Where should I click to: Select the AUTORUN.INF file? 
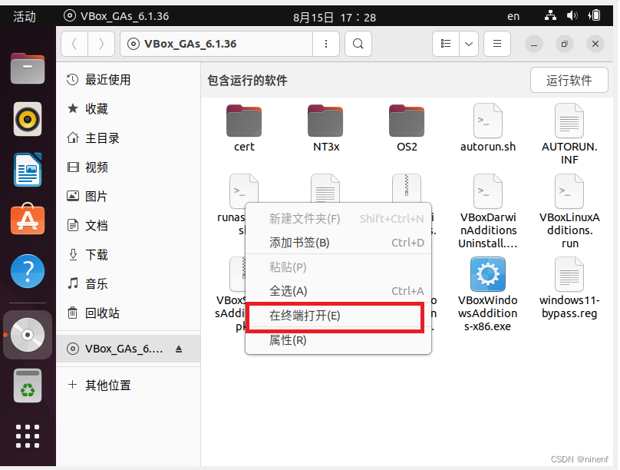[569, 134]
